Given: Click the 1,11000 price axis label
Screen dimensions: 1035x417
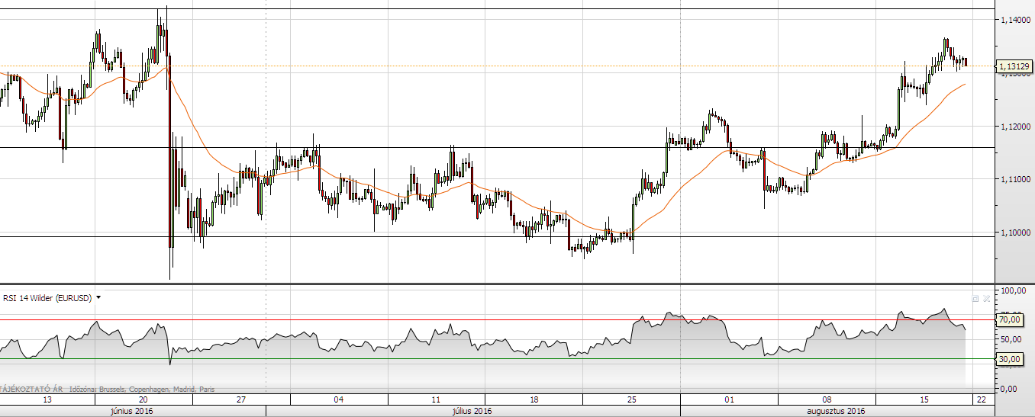Looking at the screenshot, I should click(x=1017, y=179).
